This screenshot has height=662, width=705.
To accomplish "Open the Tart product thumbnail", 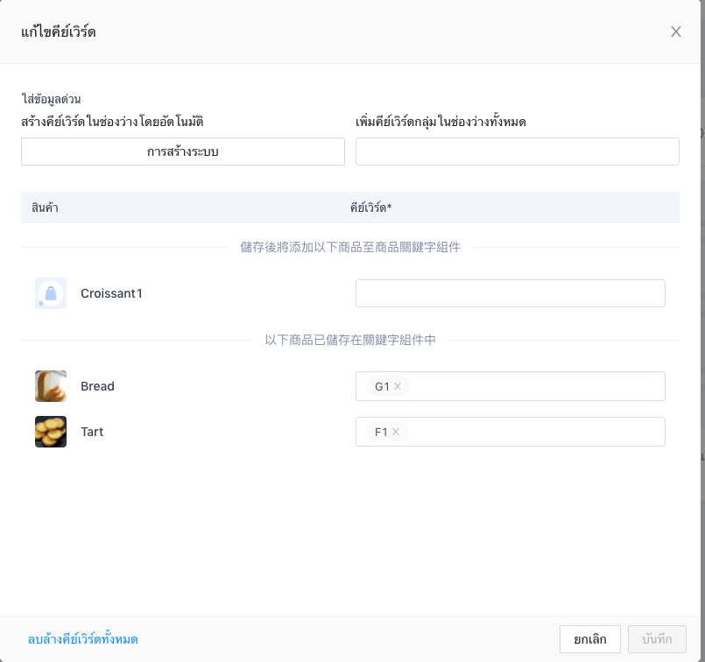I will click(51, 432).
